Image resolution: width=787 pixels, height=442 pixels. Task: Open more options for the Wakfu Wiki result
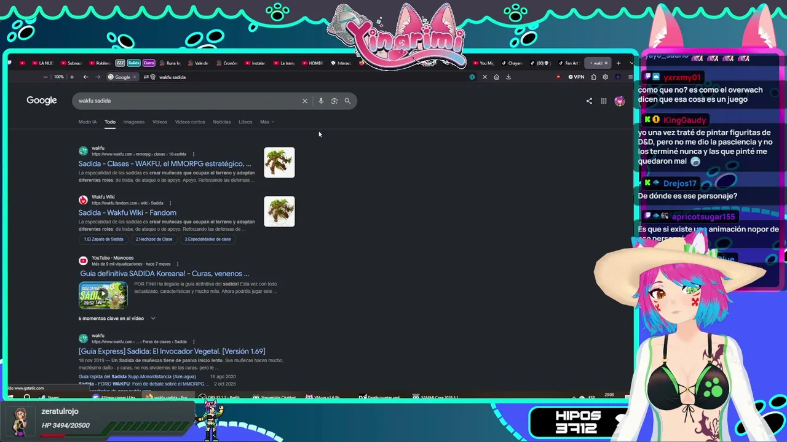(170, 203)
